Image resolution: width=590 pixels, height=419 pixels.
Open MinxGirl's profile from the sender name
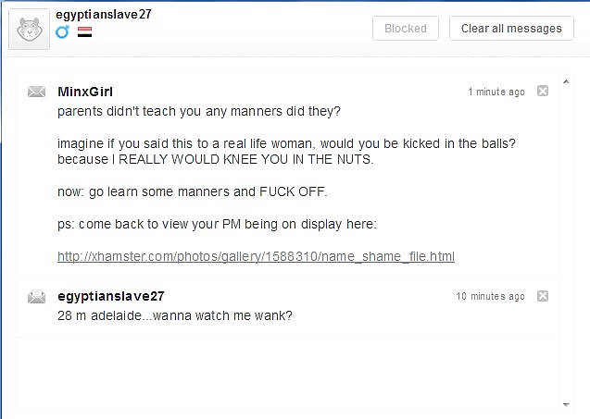85,92
